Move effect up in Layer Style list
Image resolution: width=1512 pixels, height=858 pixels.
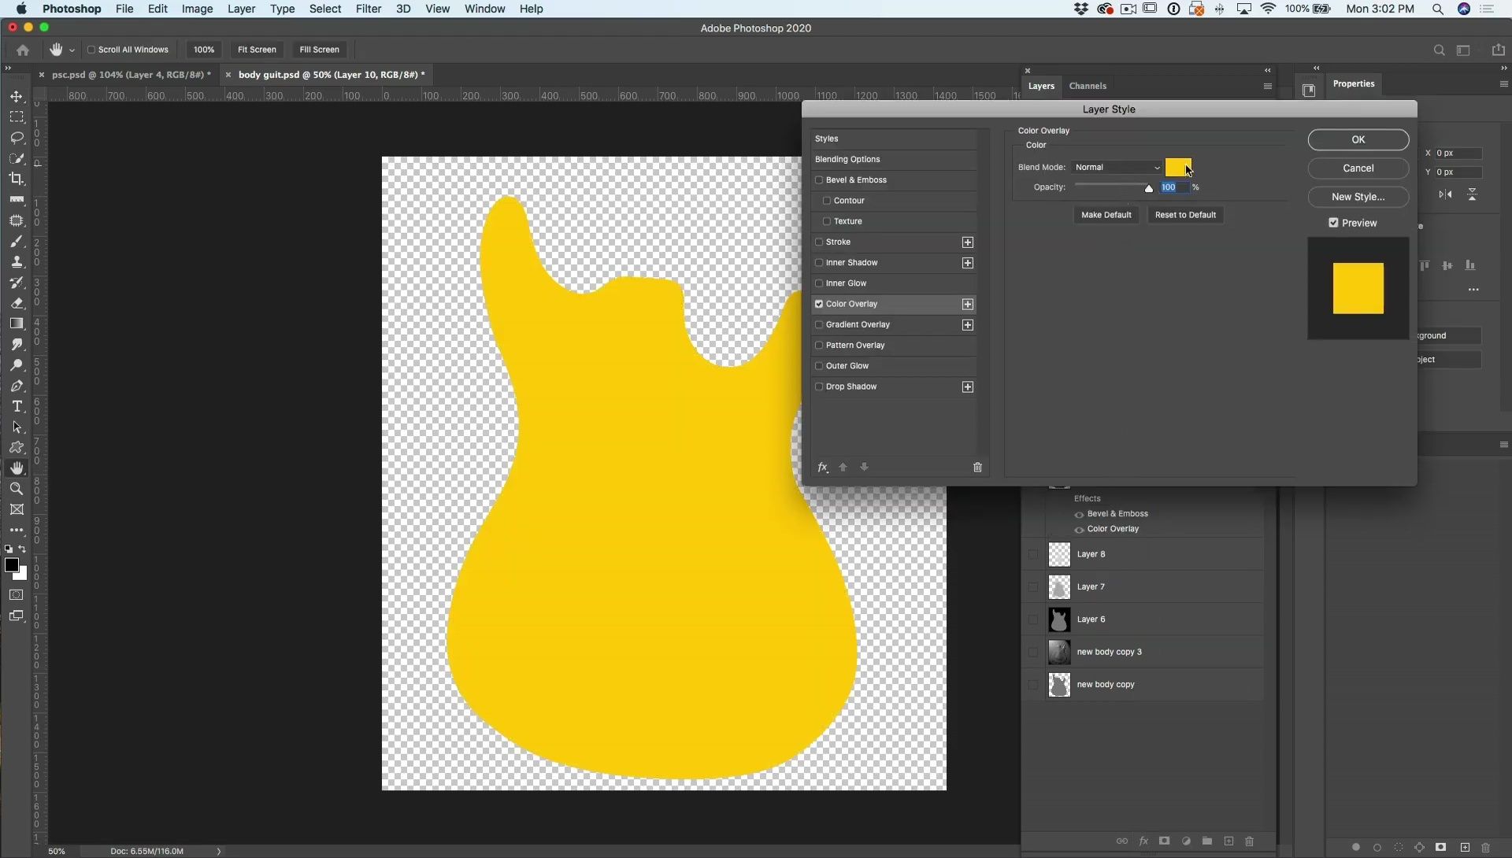(x=843, y=467)
